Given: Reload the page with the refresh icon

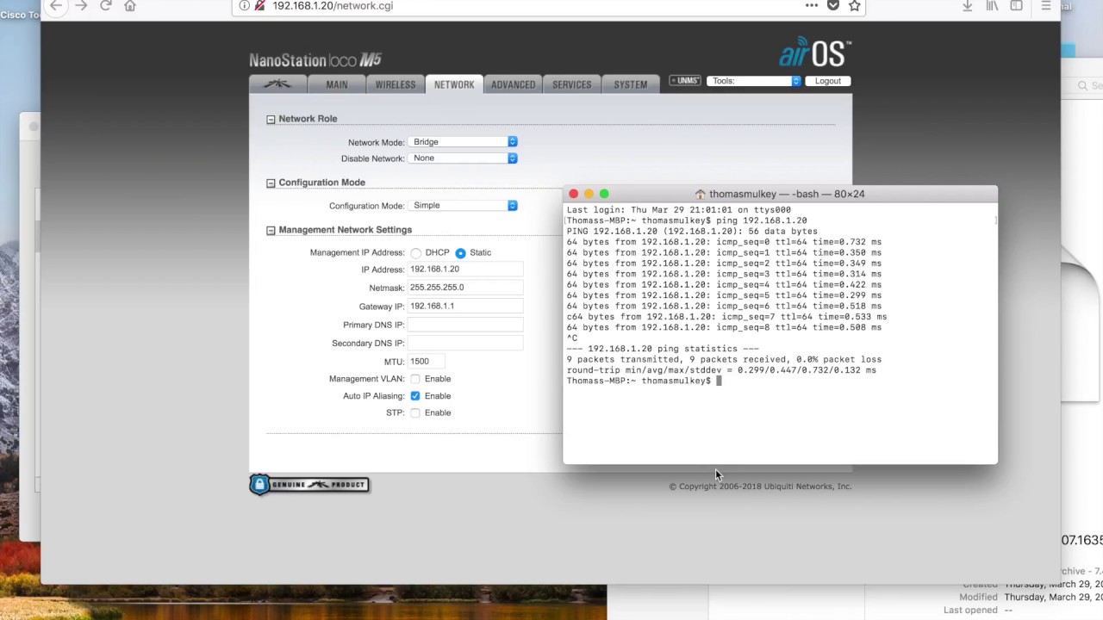Looking at the screenshot, I should pos(106,5).
